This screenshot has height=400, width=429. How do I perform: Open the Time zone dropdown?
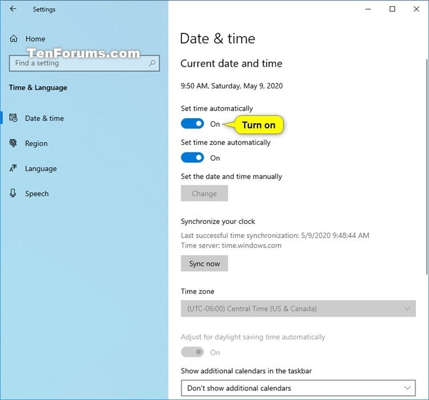point(298,309)
